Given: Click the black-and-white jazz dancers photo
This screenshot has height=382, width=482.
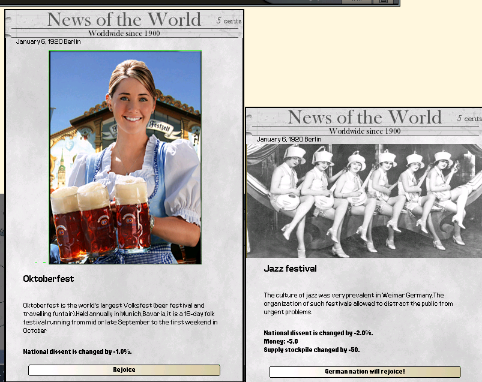Looking at the screenshot, I should (x=364, y=200).
